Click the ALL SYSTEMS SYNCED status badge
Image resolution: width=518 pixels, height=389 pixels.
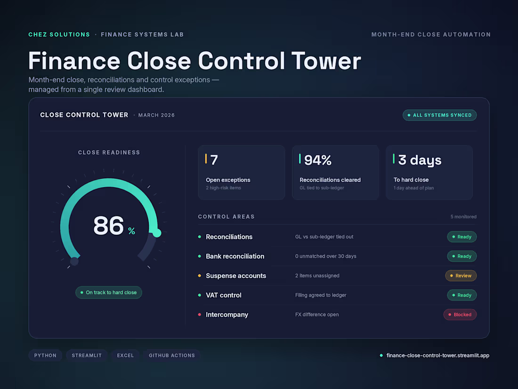(x=439, y=115)
